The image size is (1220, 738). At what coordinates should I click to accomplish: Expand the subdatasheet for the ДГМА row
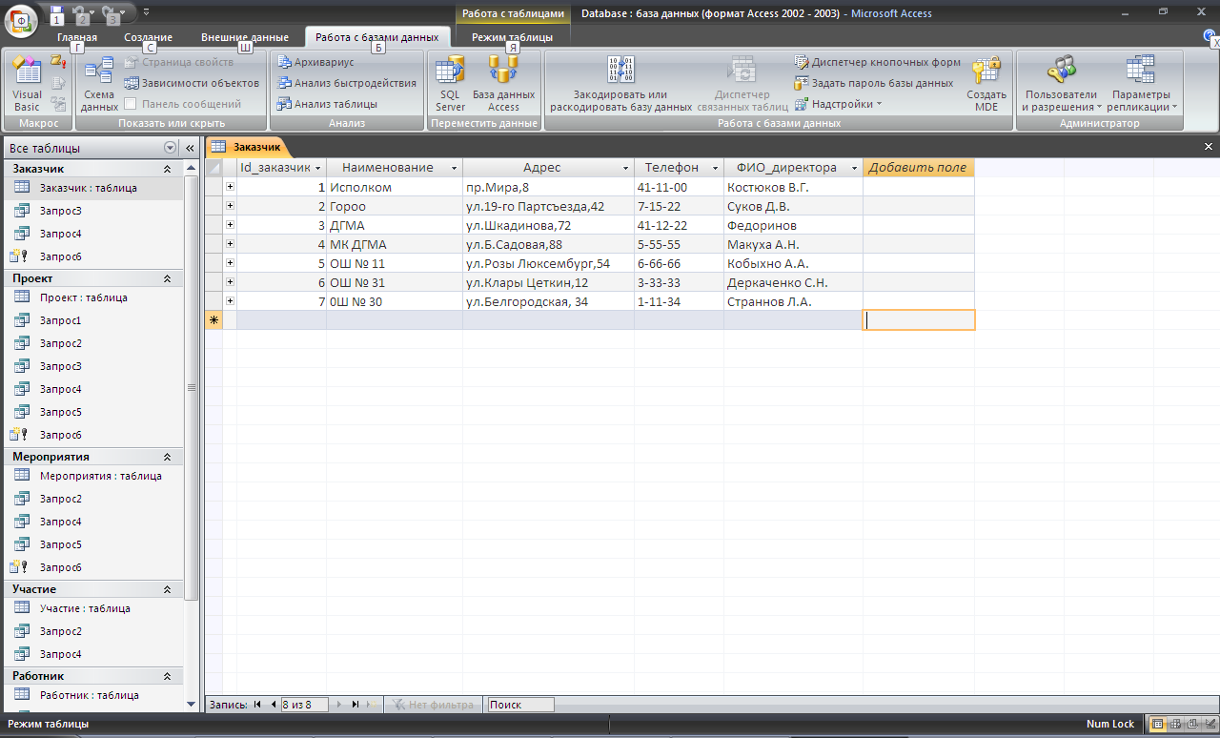click(x=230, y=225)
